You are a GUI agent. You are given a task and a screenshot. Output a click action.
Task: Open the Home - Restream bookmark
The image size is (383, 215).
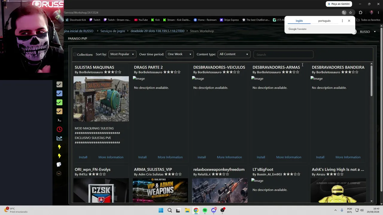[x=205, y=20]
